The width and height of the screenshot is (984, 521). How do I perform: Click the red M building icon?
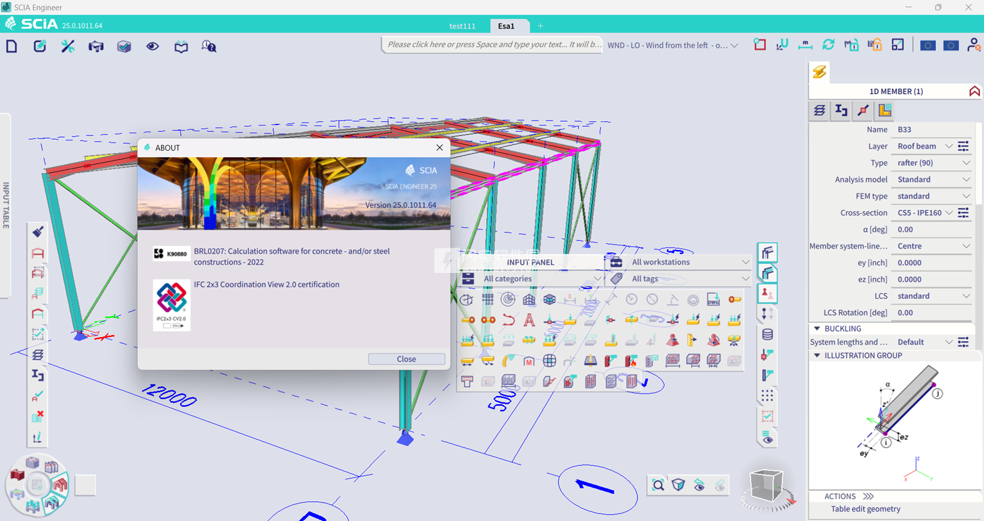tap(529, 361)
